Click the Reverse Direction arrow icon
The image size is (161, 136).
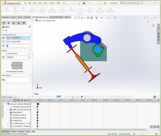3,42
